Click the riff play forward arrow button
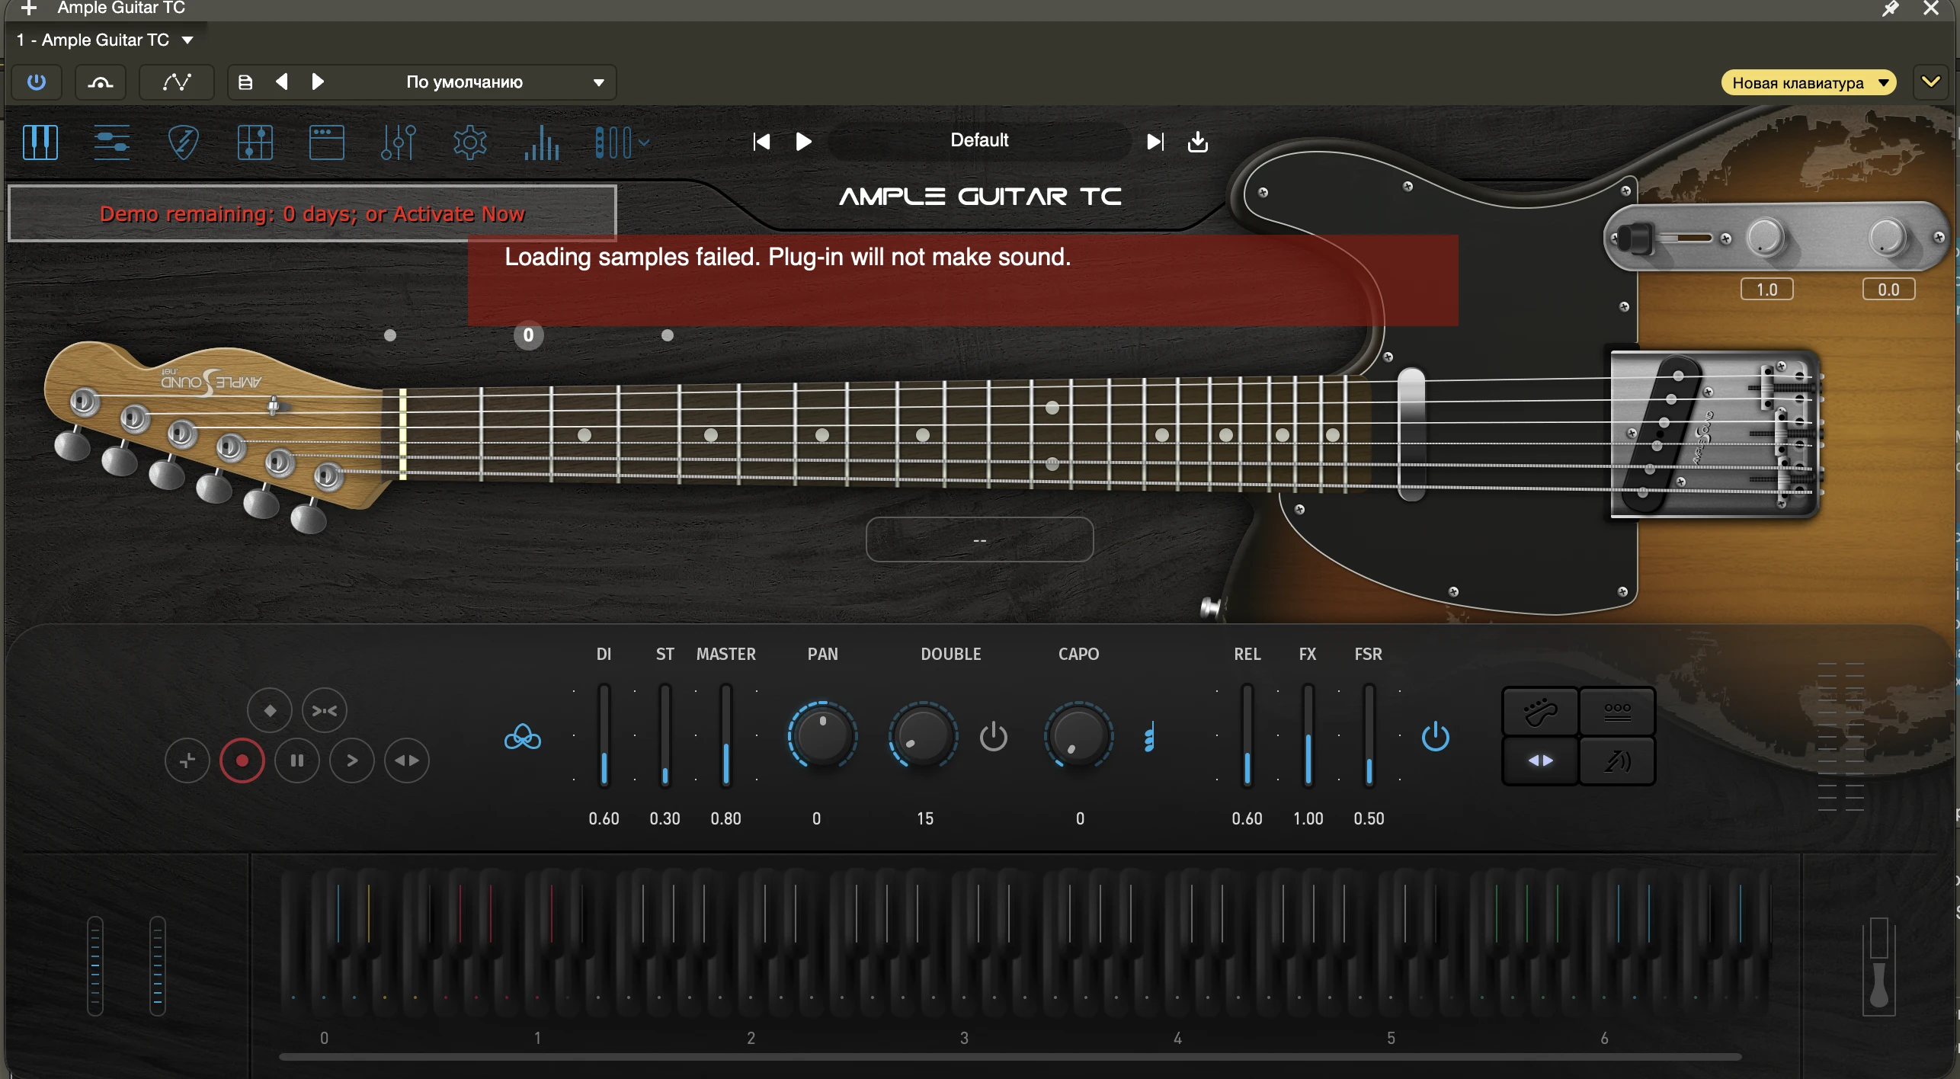1960x1079 pixels. click(x=352, y=760)
